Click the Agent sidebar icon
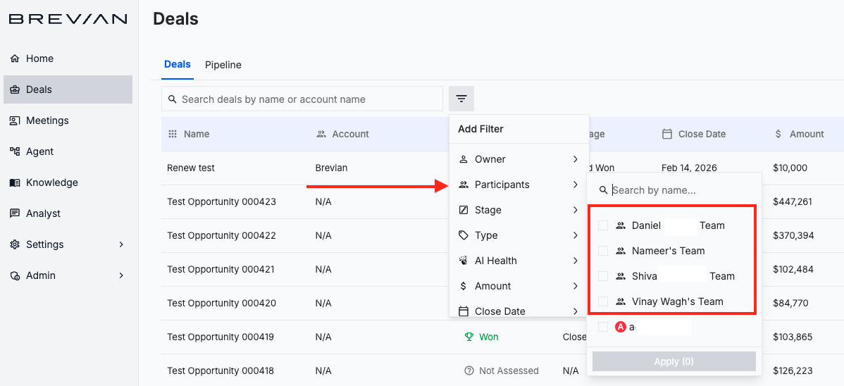This screenshot has height=386, width=844. 15,151
